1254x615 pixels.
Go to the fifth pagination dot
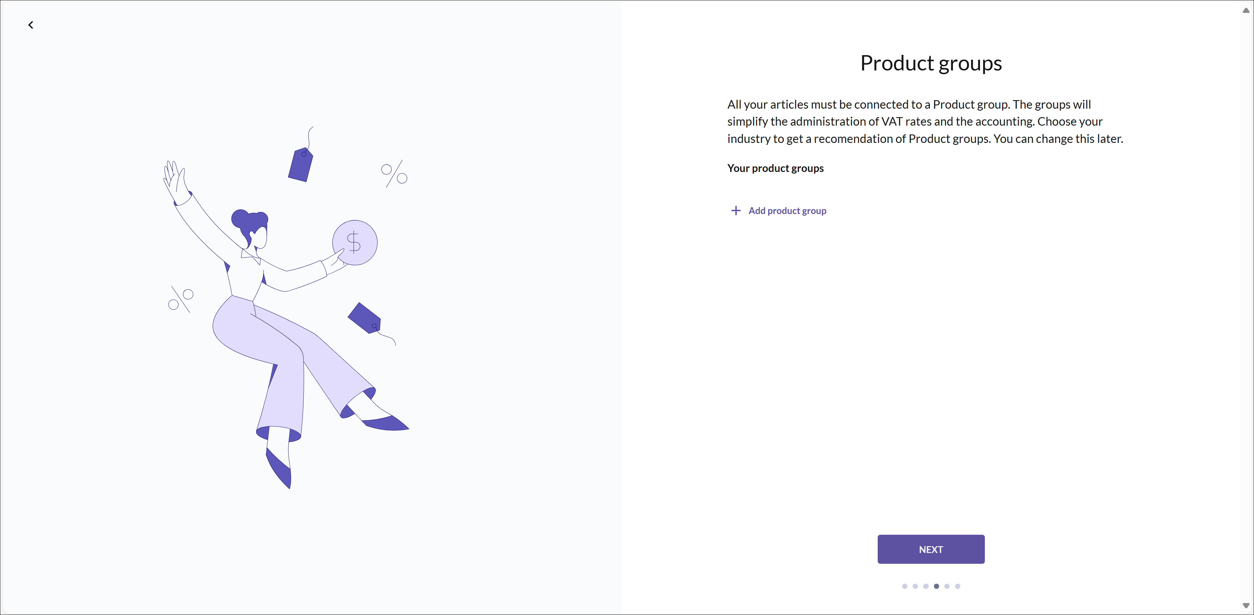pos(947,586)
